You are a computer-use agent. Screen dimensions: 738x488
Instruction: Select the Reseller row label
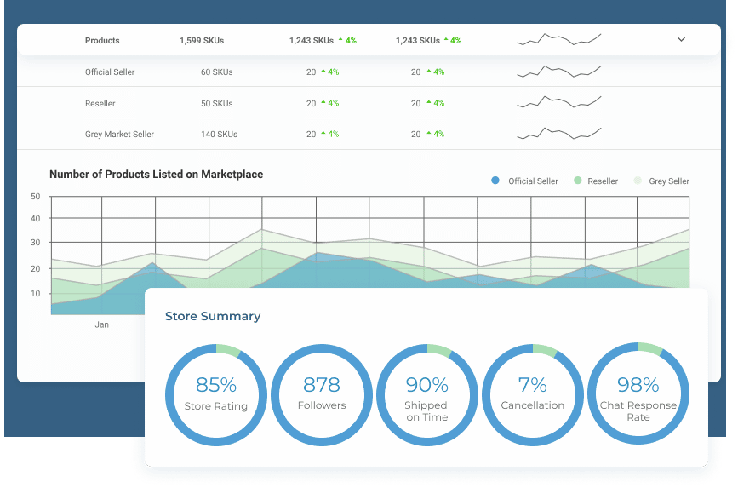[100, 104]
